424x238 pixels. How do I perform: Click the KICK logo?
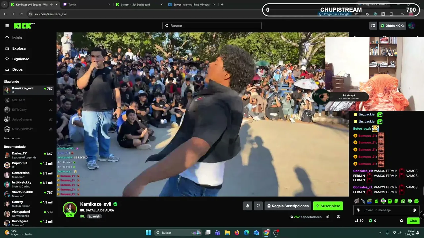pos(24,26)
